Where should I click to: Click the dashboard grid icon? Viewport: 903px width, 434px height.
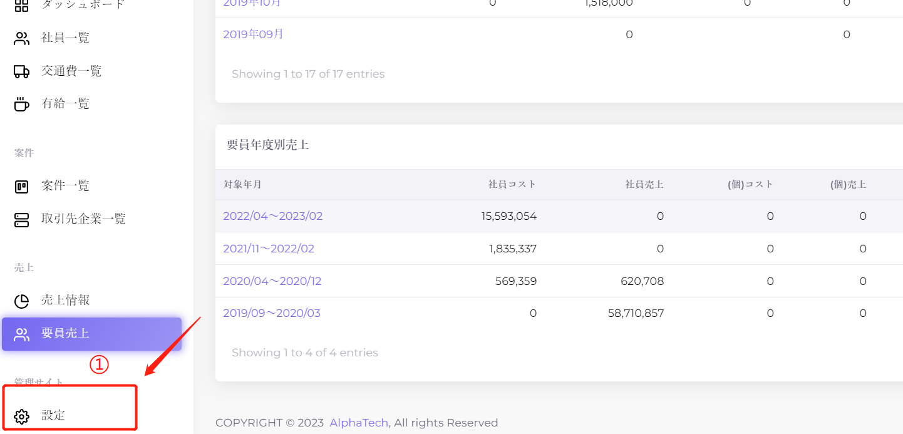point(21,6)
